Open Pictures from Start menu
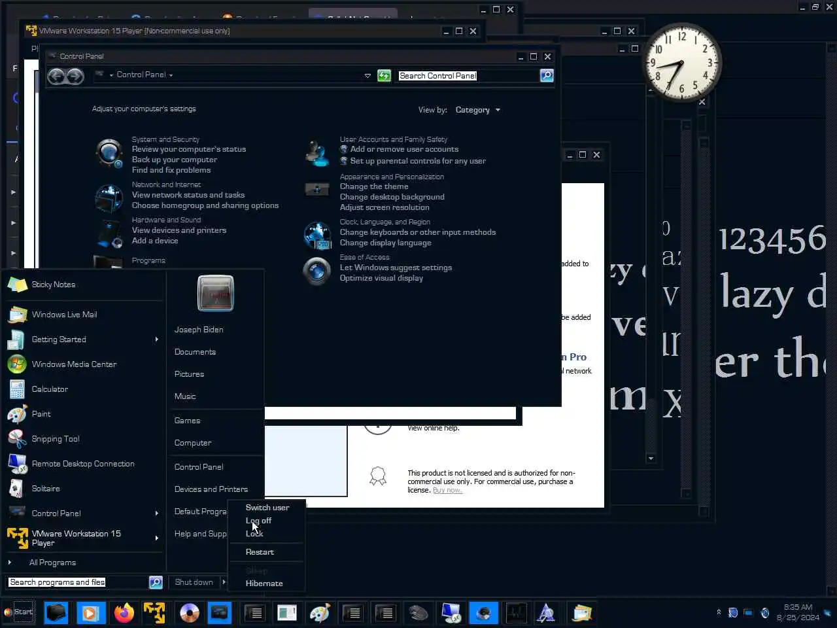This screenshot has height=628, width=837. pyautogui.click(x=189, y=374)
